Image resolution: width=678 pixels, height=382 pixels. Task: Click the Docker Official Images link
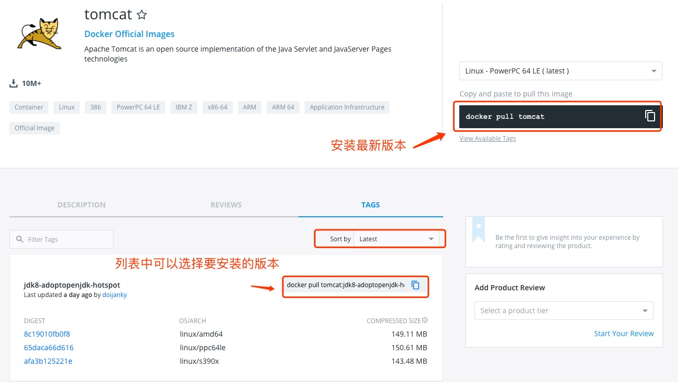[x=129, y=33]
